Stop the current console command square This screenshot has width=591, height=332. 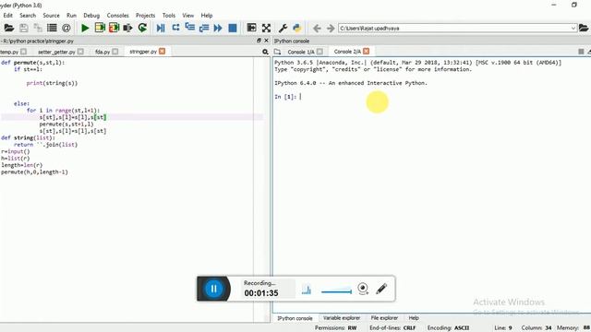coord(581,52)
